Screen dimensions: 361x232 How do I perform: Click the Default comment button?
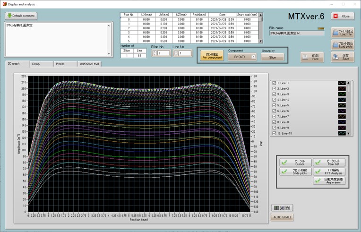coord(21,16)
